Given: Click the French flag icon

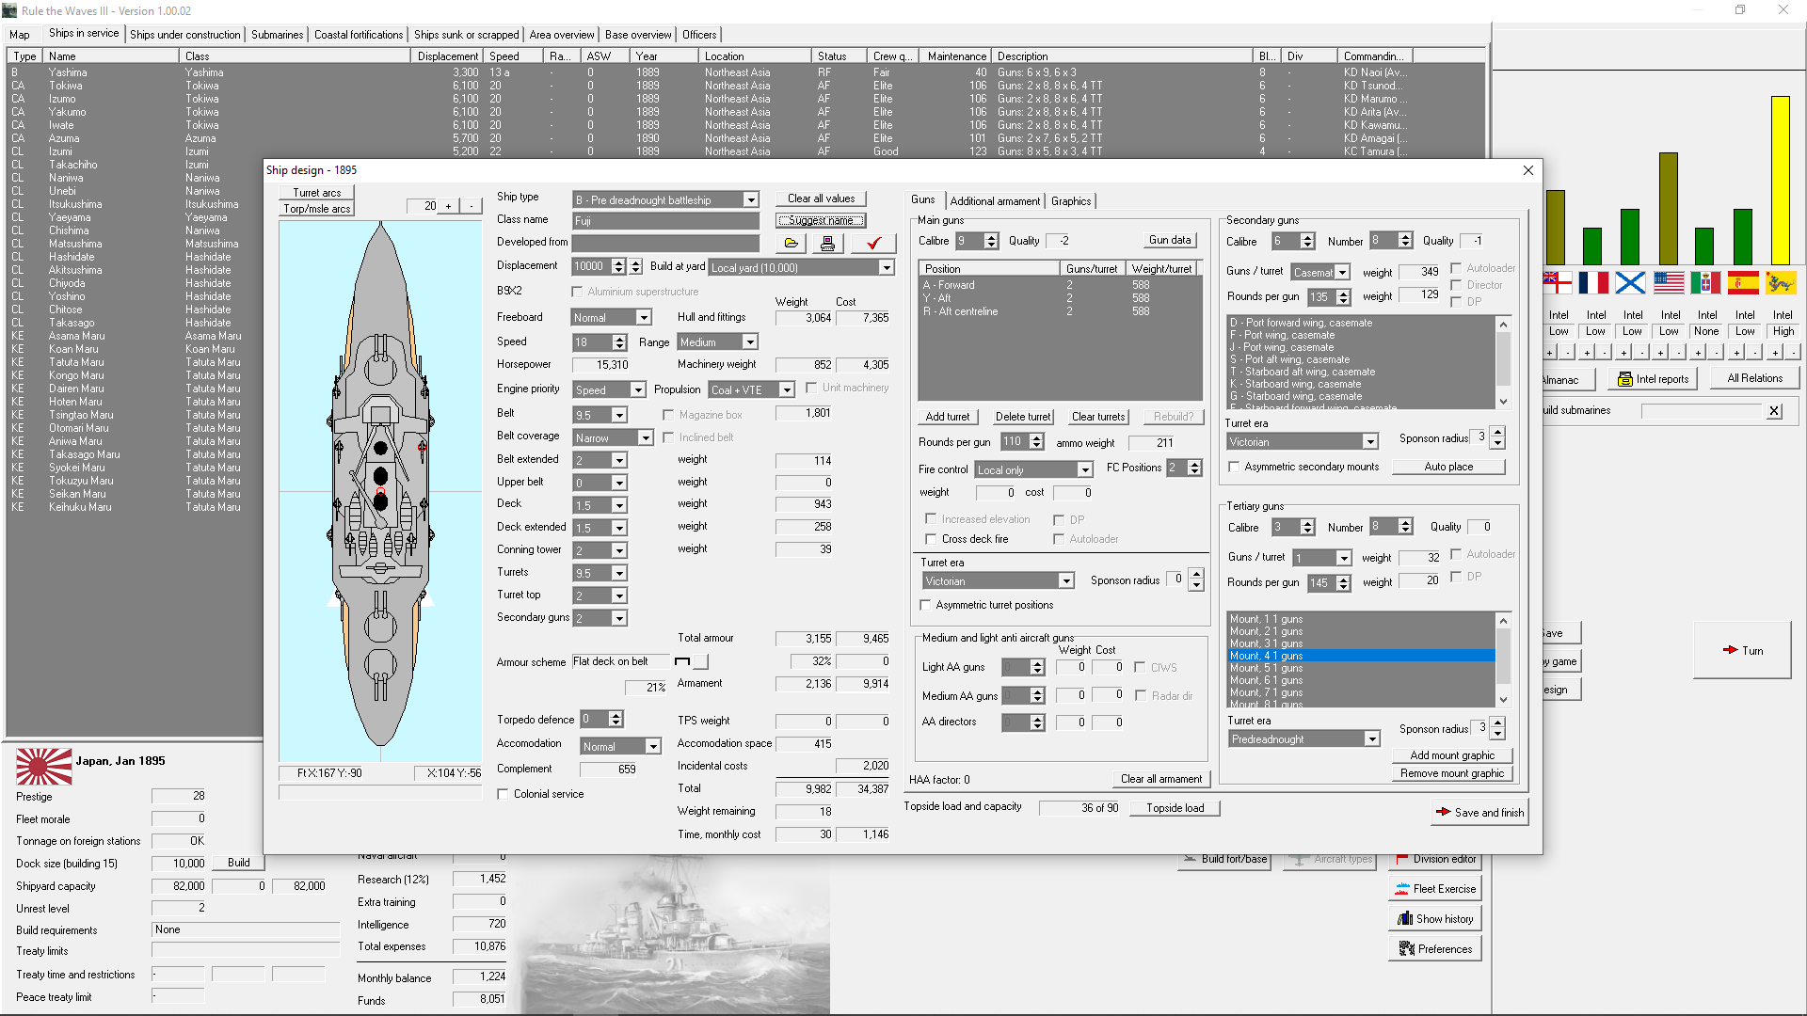Looking at the screenshot, I should pos(1593,282).
